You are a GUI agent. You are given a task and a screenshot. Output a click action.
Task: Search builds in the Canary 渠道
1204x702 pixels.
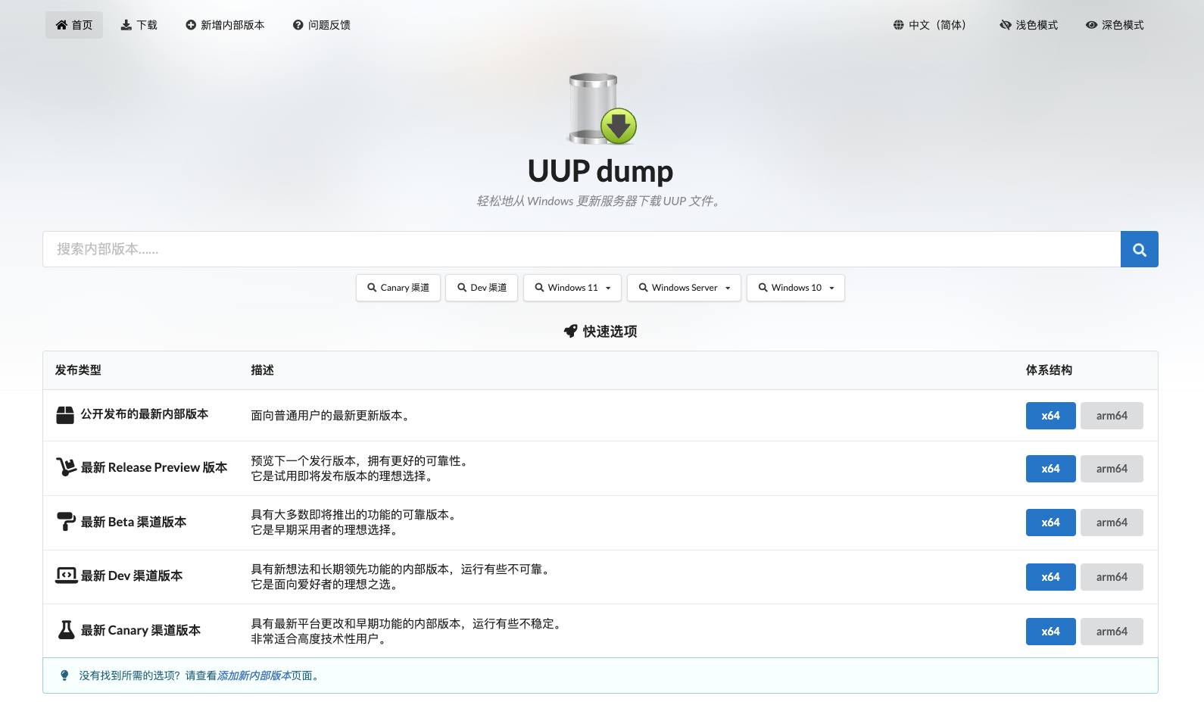[398, 288]
